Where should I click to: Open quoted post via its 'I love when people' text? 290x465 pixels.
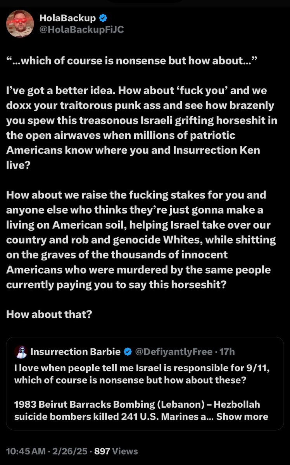point(142,374)
